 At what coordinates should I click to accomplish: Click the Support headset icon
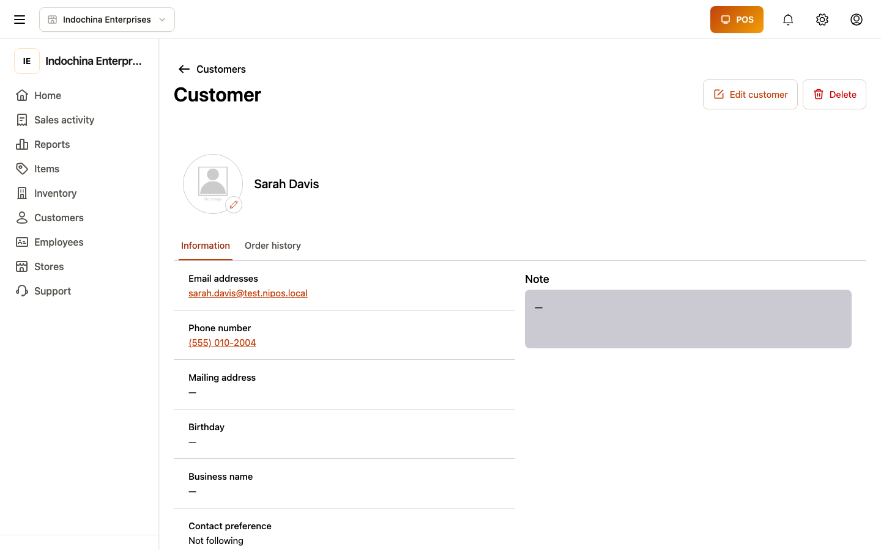(x=22, y=291)
